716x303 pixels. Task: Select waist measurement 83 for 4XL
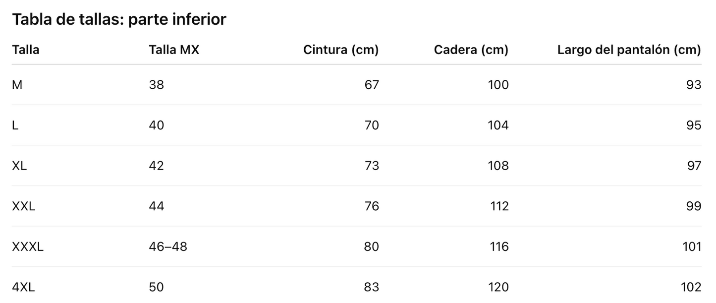click(371, 287)
